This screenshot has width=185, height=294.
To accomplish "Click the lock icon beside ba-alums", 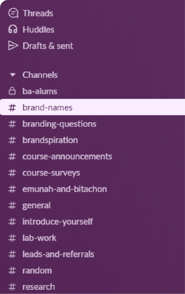I will tap(12, 91).
